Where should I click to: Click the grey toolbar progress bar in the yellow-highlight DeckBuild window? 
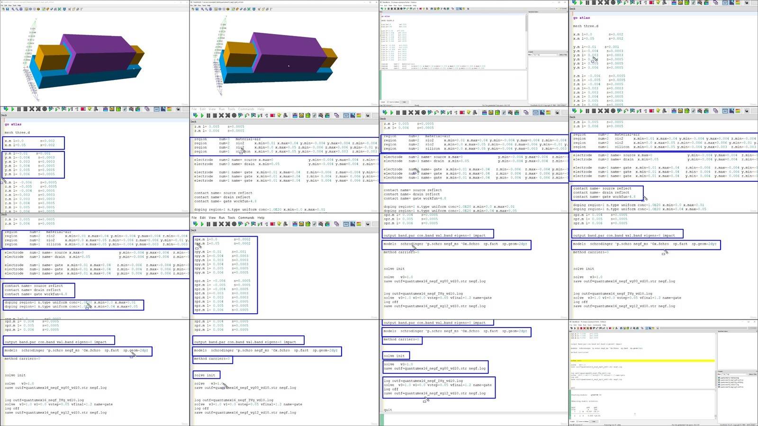[x=703, y=328]
